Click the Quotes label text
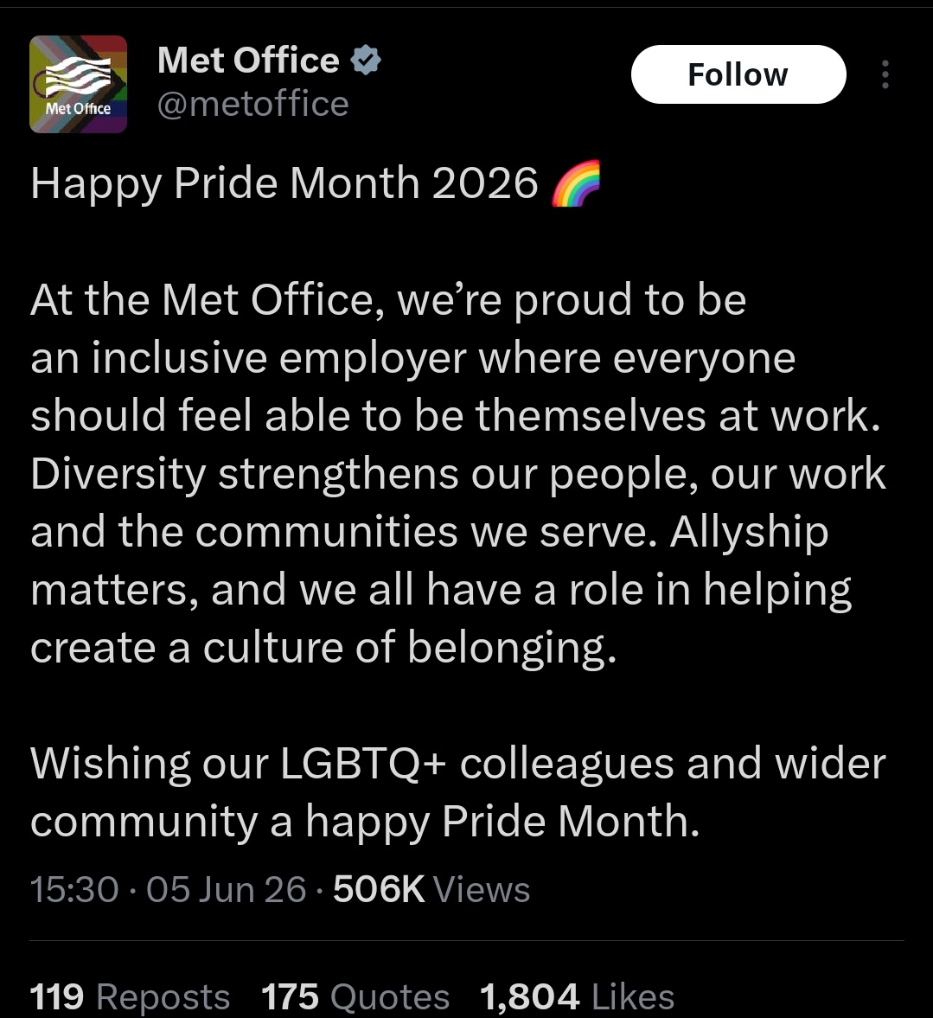 click(390, 996)
